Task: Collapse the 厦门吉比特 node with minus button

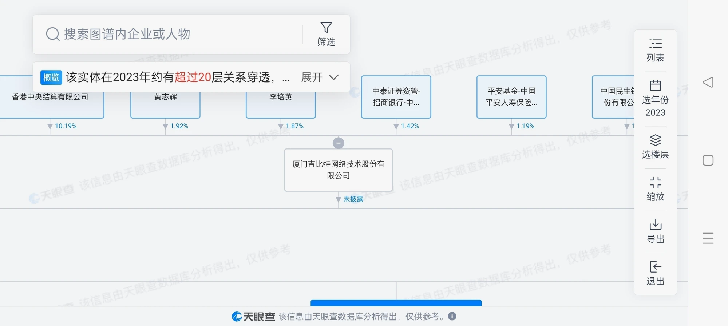Action: coord(339,143)
